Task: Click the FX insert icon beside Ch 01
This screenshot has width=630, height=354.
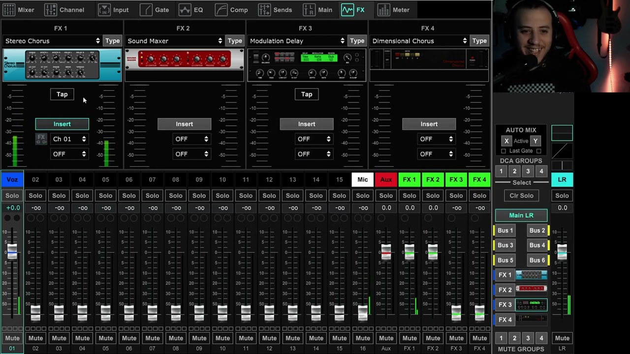Action: tap(41, 139)
